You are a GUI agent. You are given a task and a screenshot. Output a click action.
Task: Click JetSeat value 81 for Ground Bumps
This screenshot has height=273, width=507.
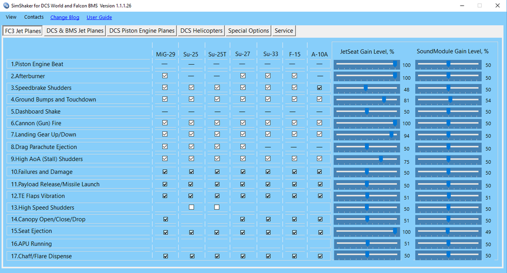(407, 101)
